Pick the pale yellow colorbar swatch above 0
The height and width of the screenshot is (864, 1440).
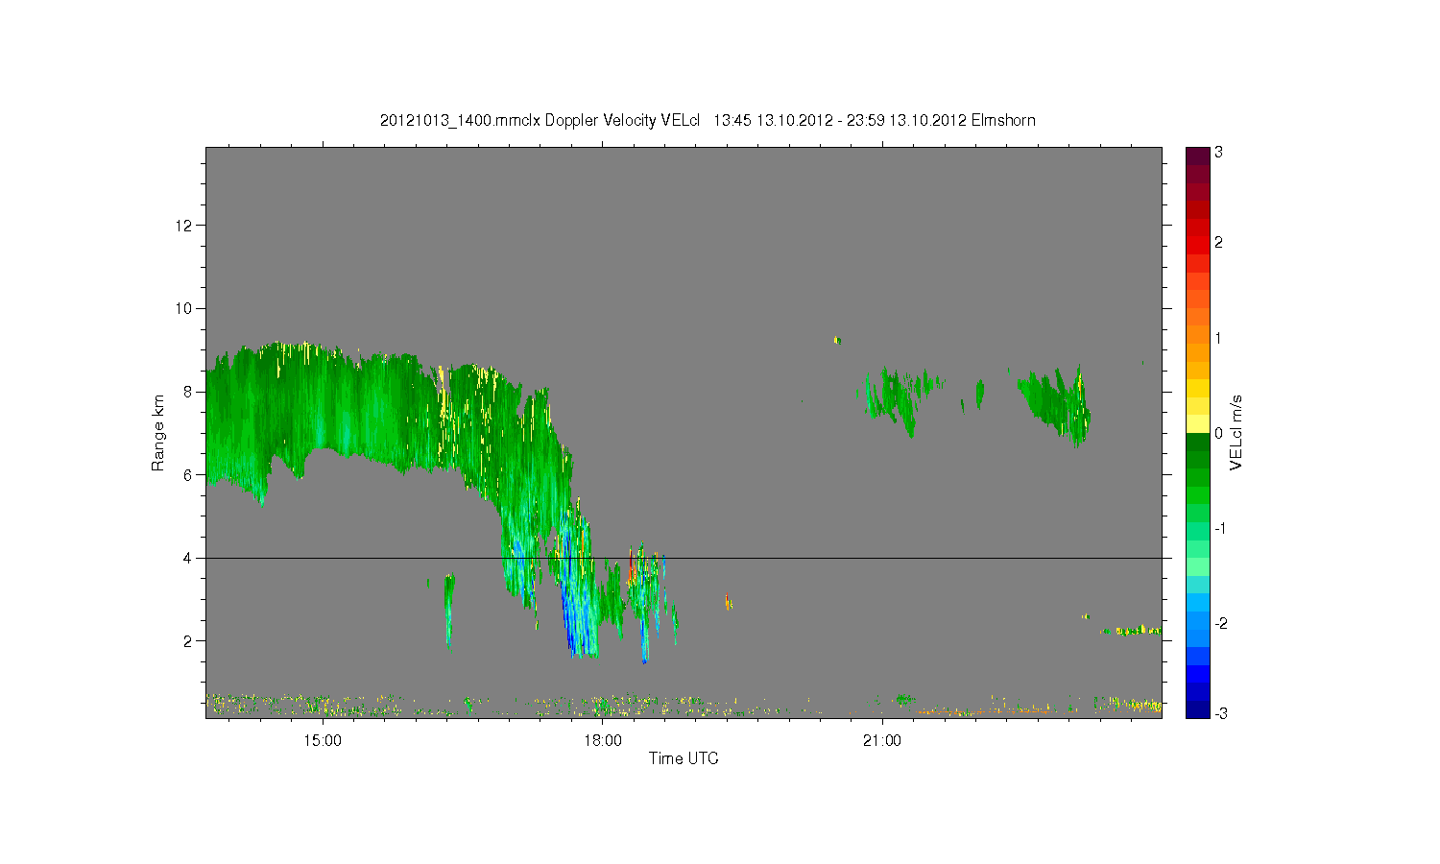coord(1197,423)
